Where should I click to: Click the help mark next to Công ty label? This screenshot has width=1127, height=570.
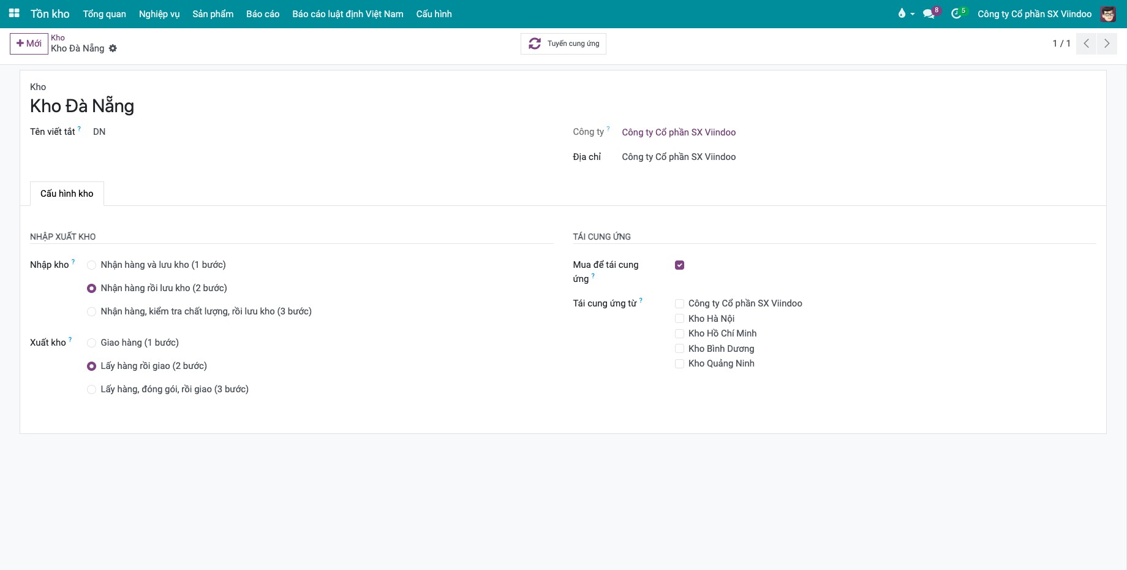[608, 129]
